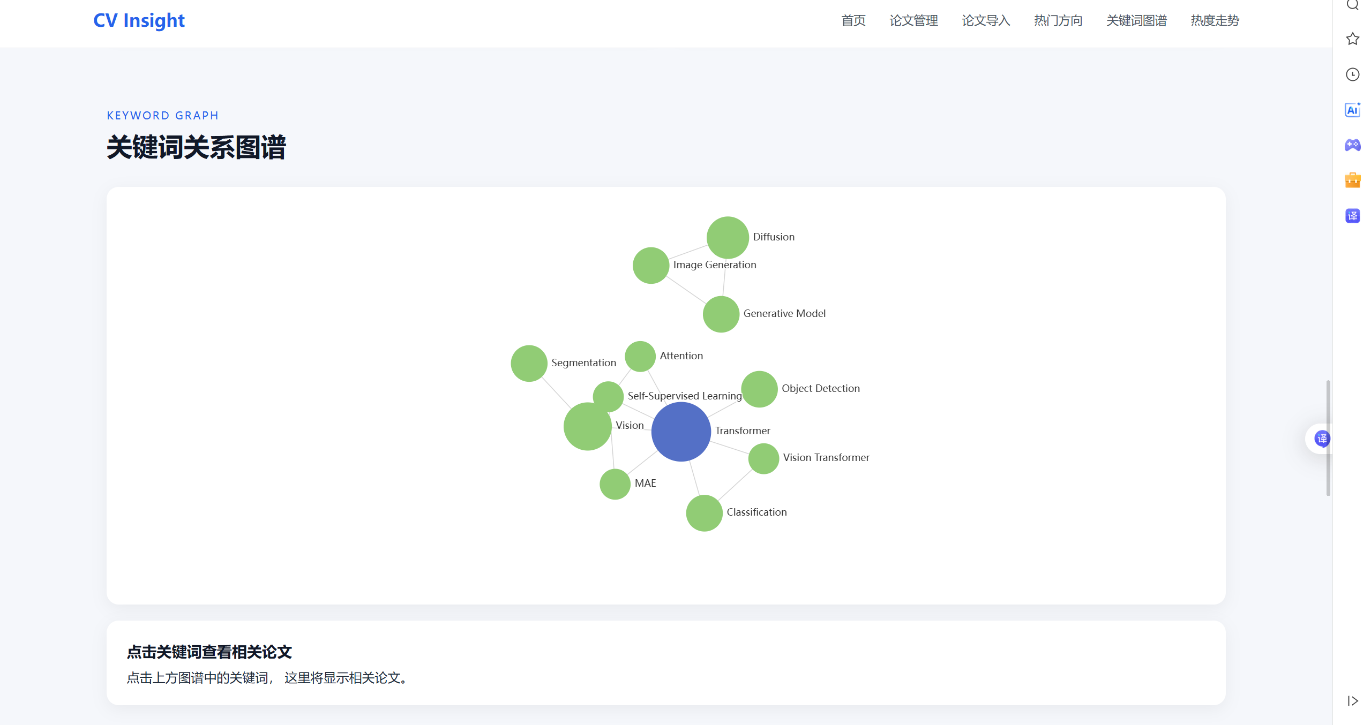The height and width of the screenshot is (725, 1371).
Task: Click the MAE node circle
Action: (615, 484)
